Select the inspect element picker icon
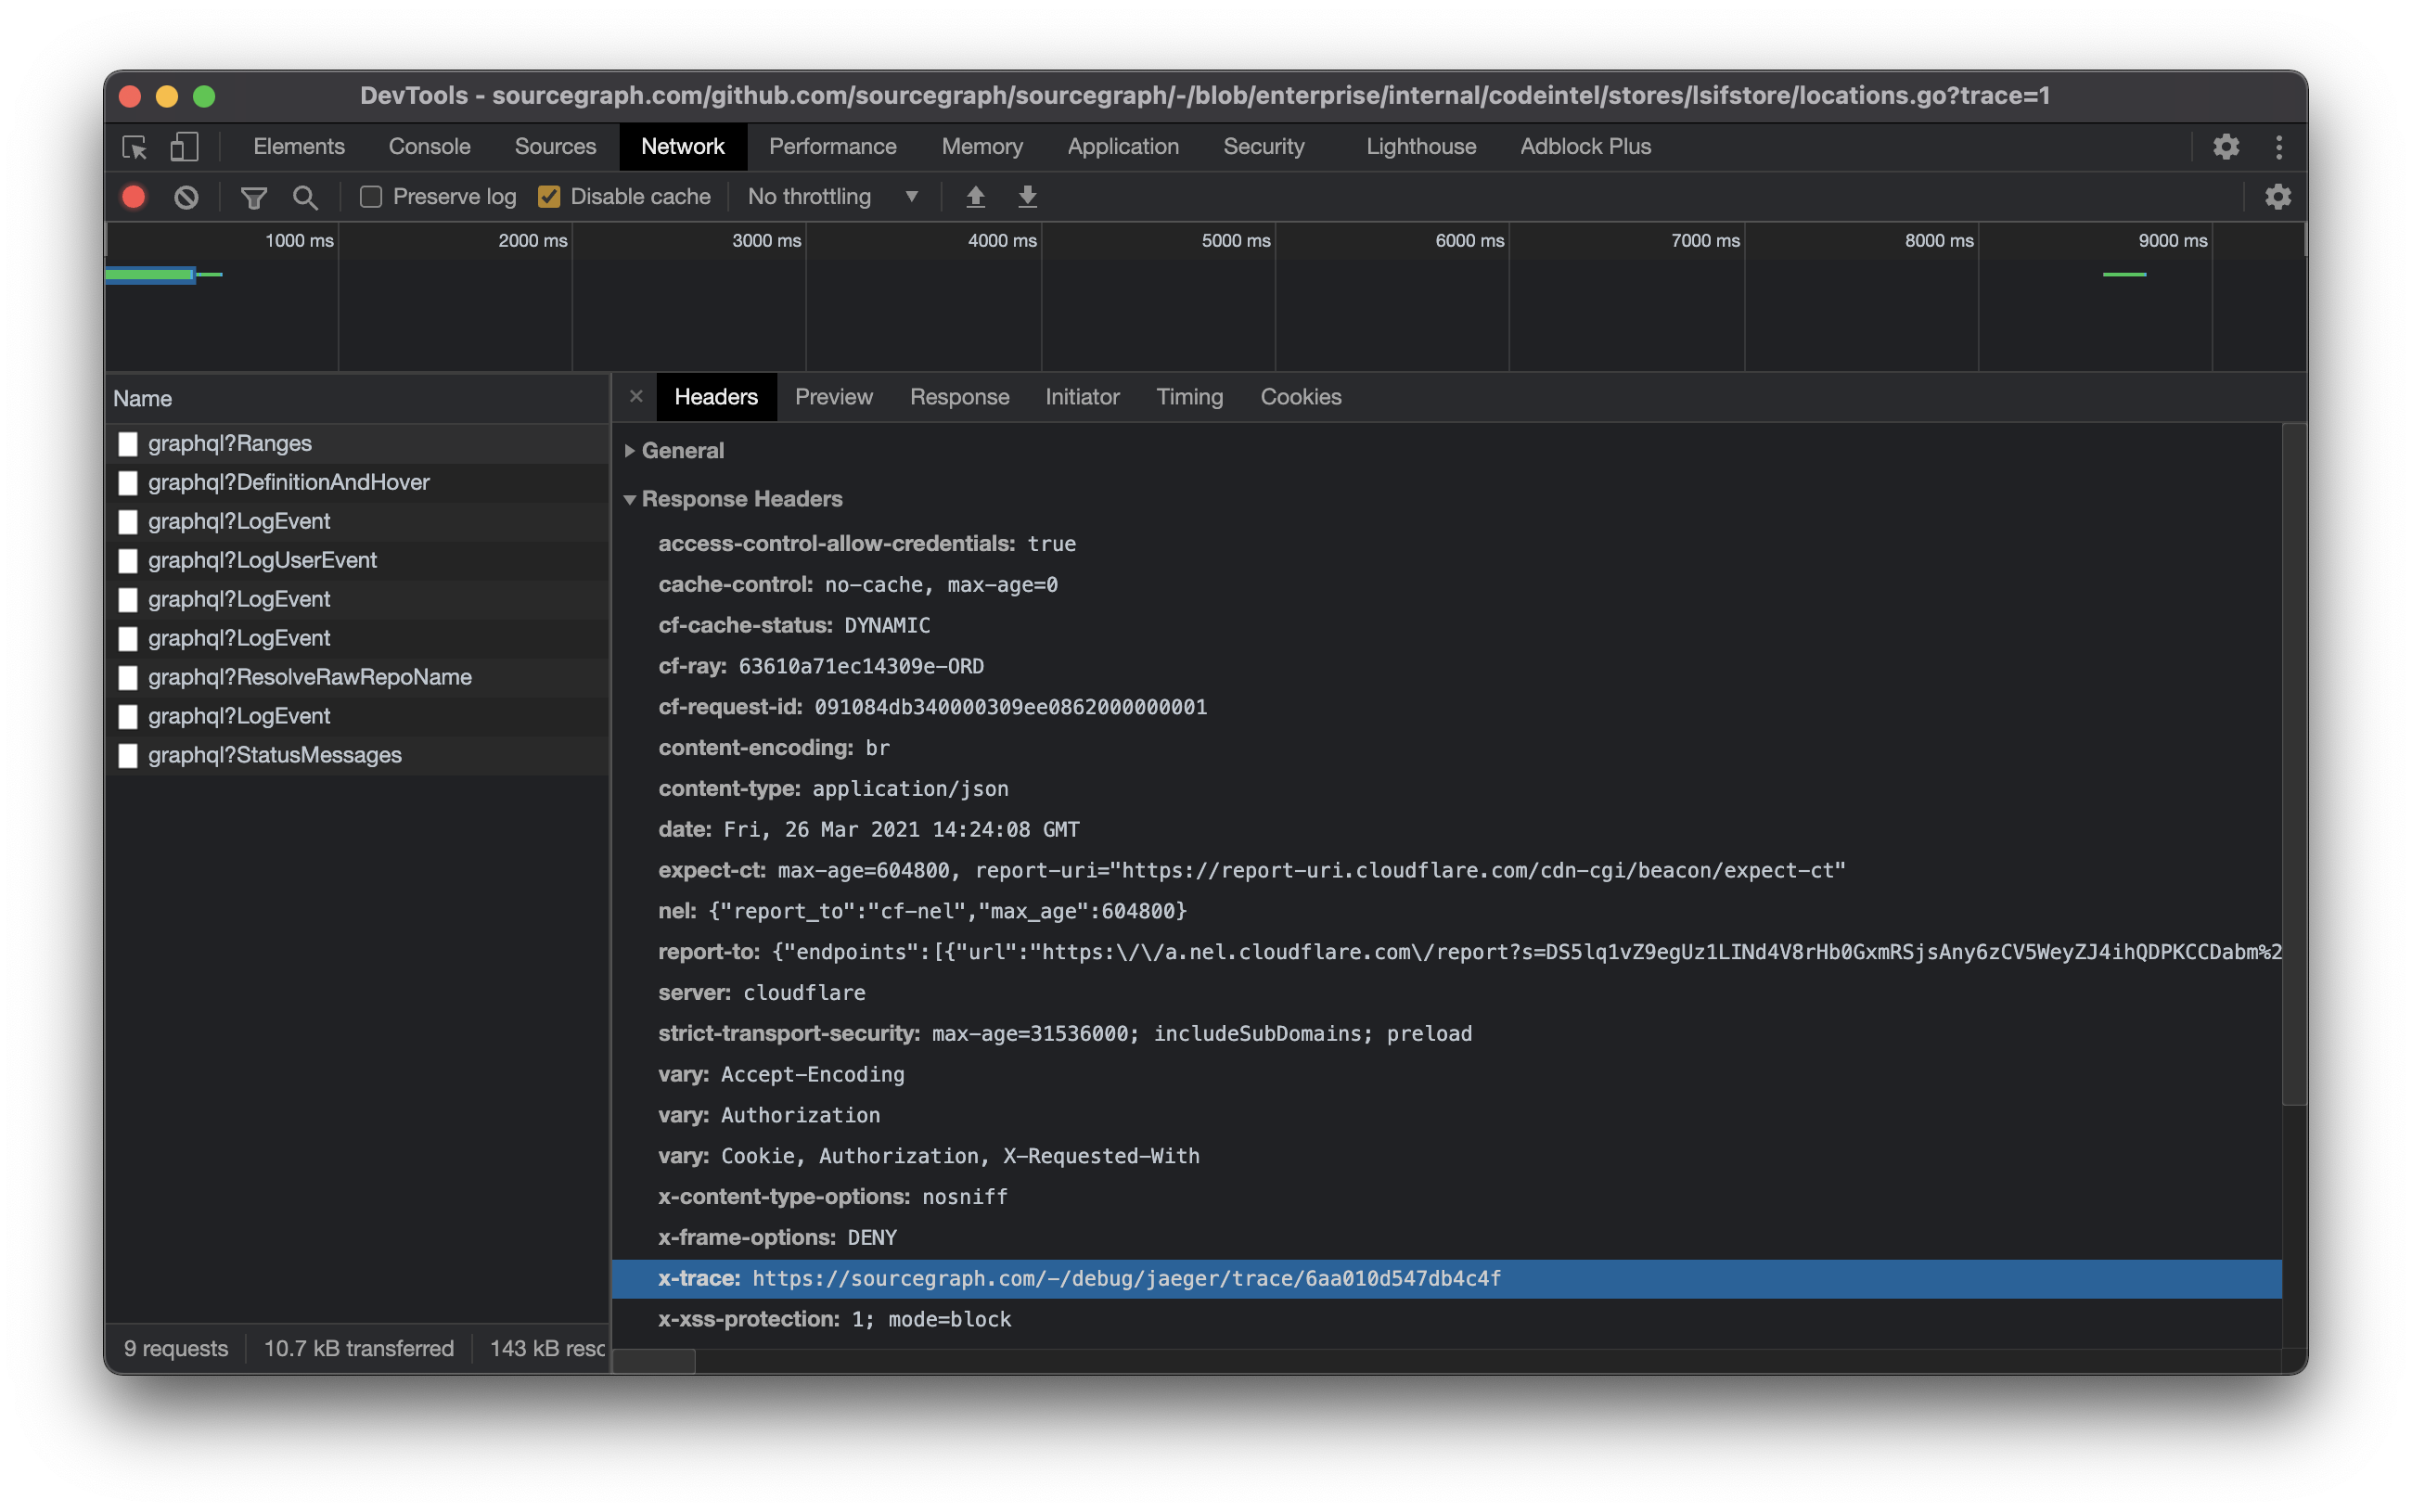Viewport: 2412px width, 1512px height. point(134,147)
